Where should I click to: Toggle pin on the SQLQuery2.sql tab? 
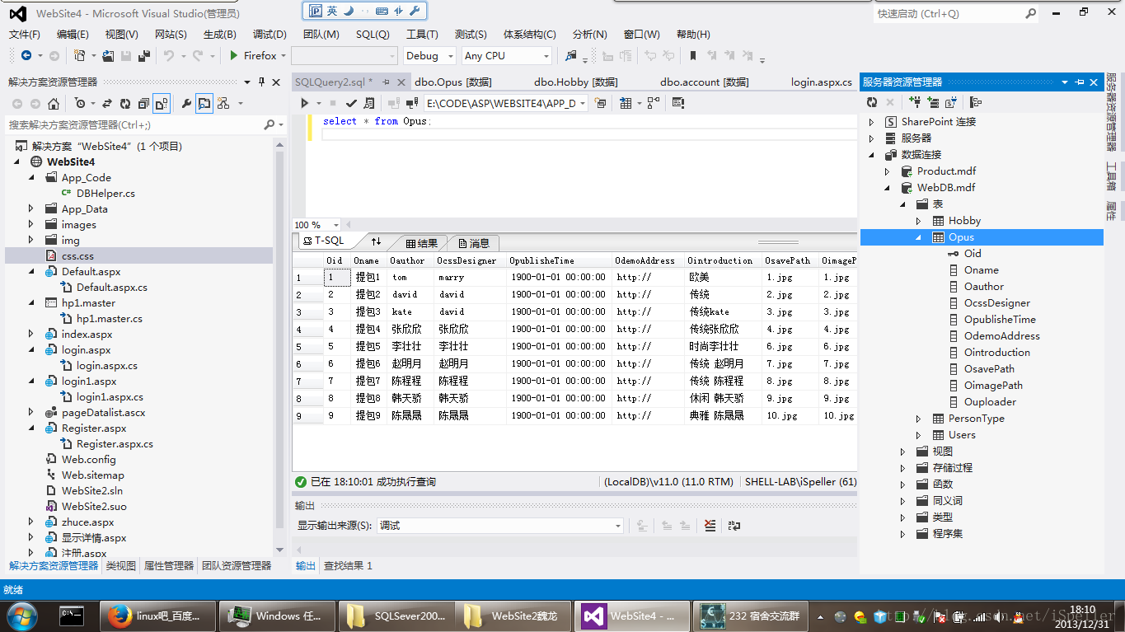[x=385, y=82]
